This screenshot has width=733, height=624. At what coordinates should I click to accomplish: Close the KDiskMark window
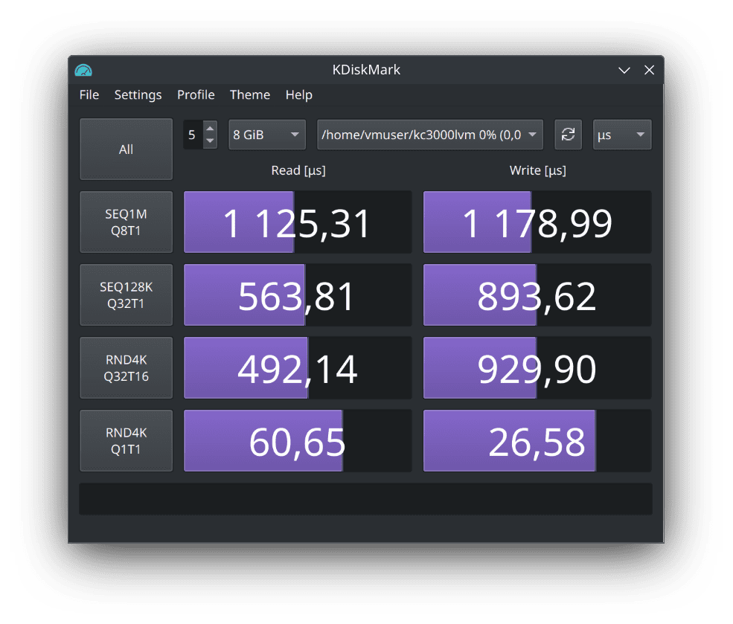(x=649, y=70)
